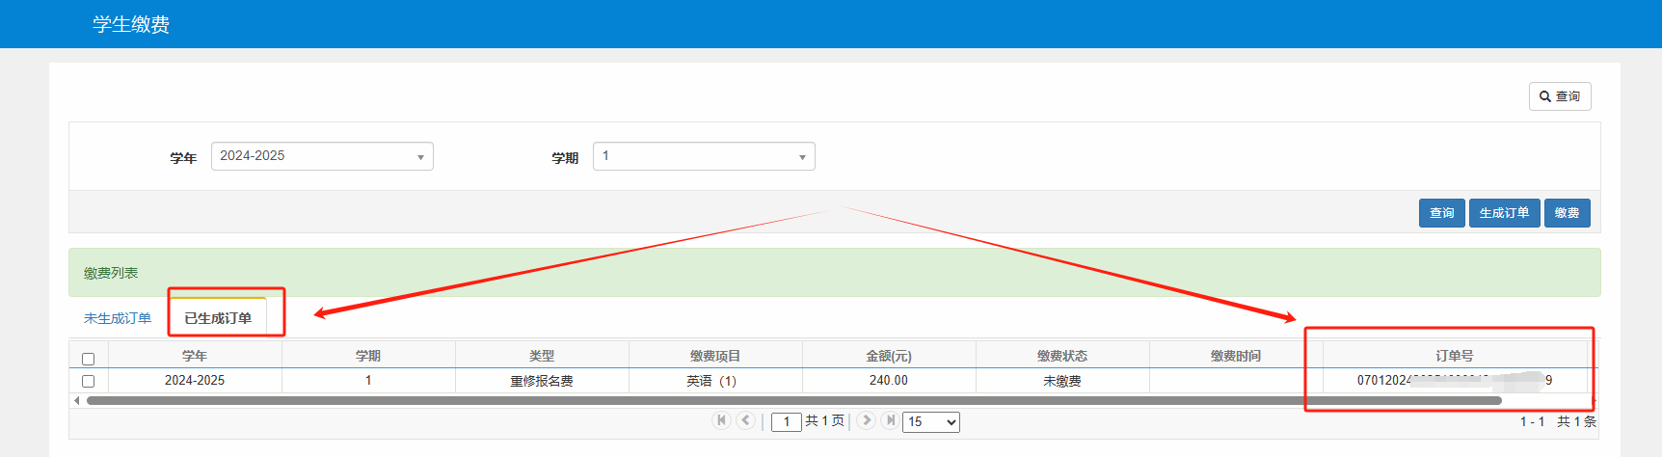The height and width of the screenshot is (457, 1662).
Task: Open the 学期 dropdown
Action: click(x=704, y=156)
